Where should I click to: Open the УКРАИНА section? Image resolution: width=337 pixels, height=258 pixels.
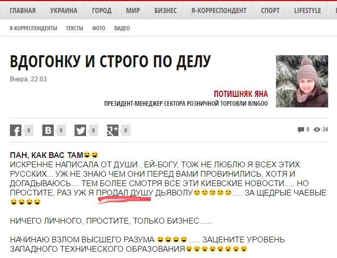tap(64, 10)
